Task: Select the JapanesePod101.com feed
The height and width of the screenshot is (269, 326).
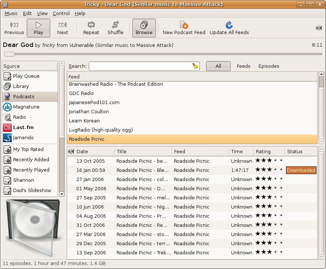Action: click(x=192, y=102)
